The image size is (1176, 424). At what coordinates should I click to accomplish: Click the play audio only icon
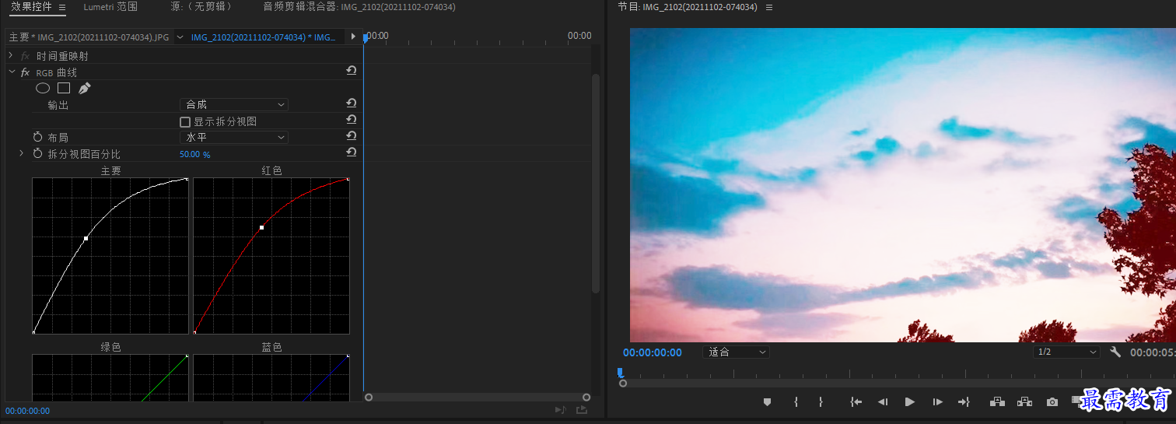(x=560, y=411)
